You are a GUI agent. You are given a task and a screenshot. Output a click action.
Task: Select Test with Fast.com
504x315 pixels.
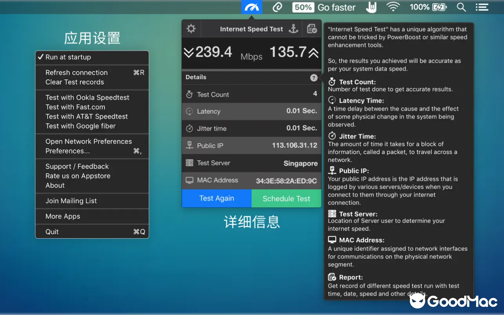(x=75, y=107)
